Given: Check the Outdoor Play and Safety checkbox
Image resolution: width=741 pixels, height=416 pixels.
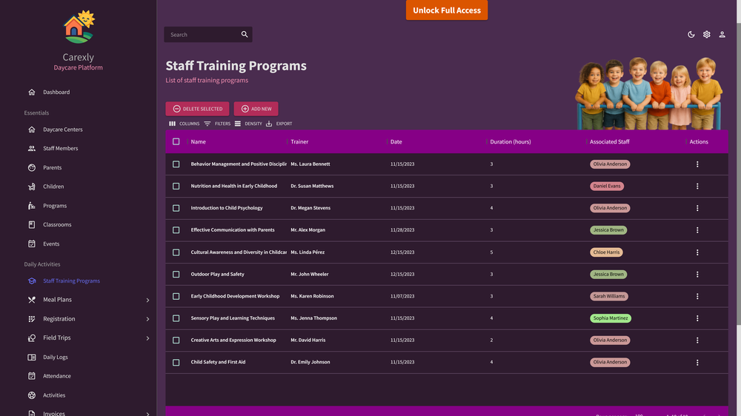Looking at the screenshot, I should coord(176,275).
